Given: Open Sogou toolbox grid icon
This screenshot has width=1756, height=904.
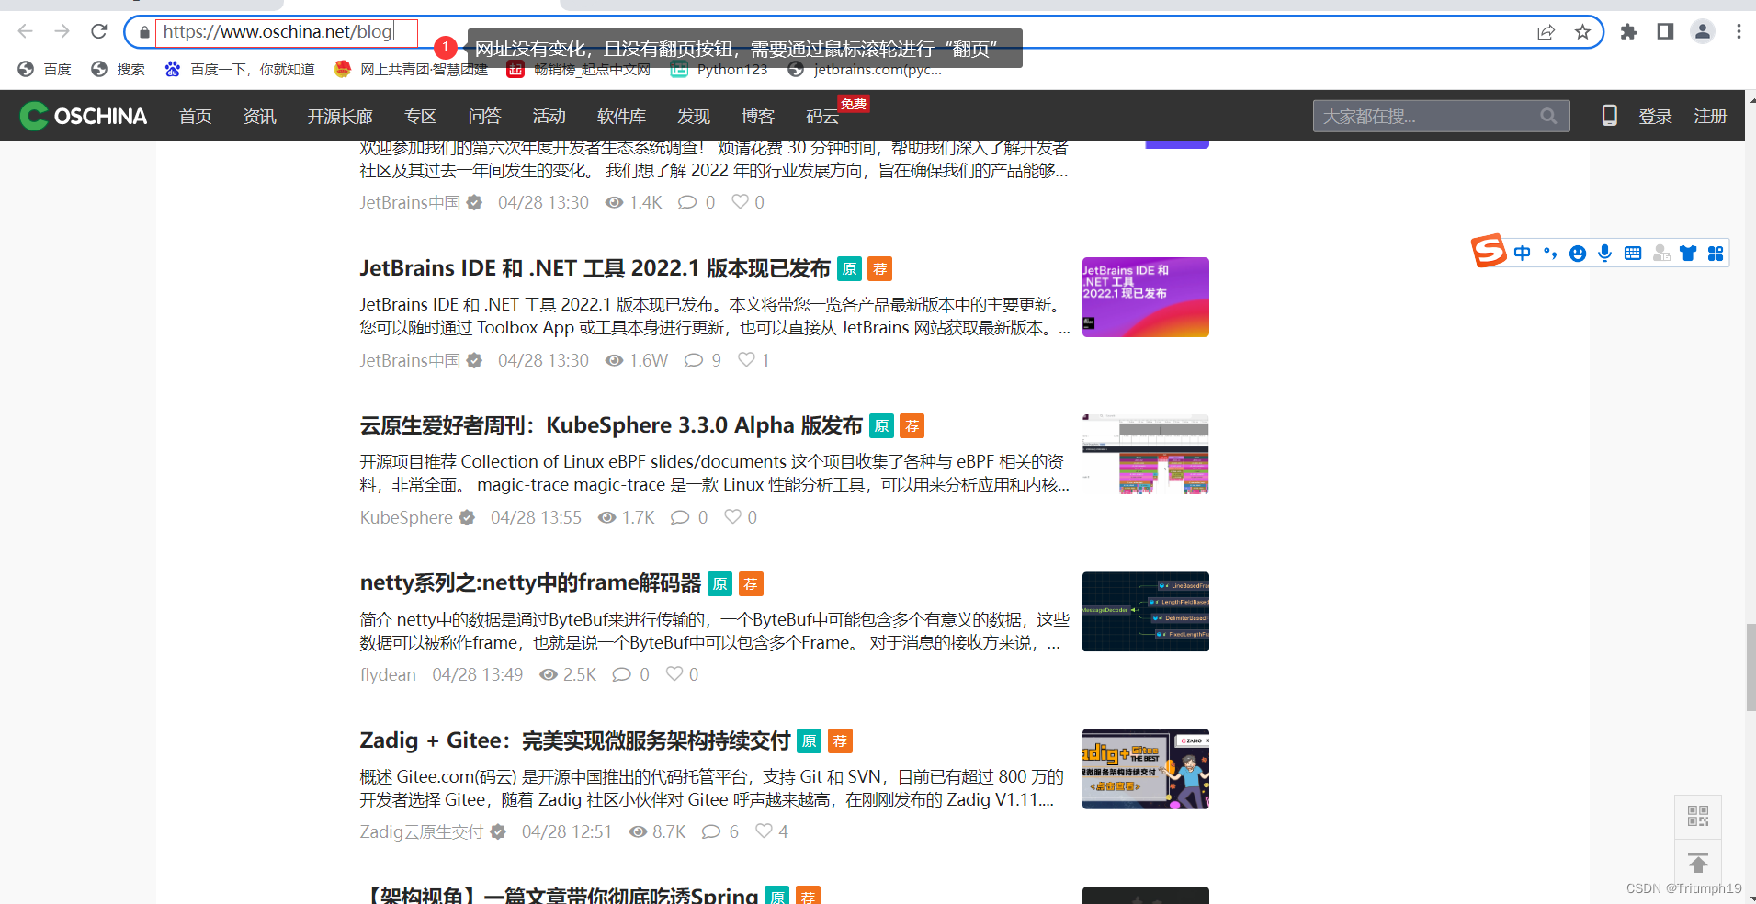Looking at the screenshot, I should (x=1716, y=254).
